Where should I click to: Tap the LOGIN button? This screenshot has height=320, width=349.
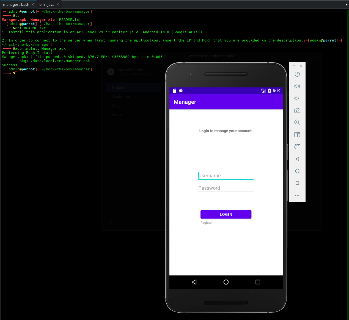[226, 214]
